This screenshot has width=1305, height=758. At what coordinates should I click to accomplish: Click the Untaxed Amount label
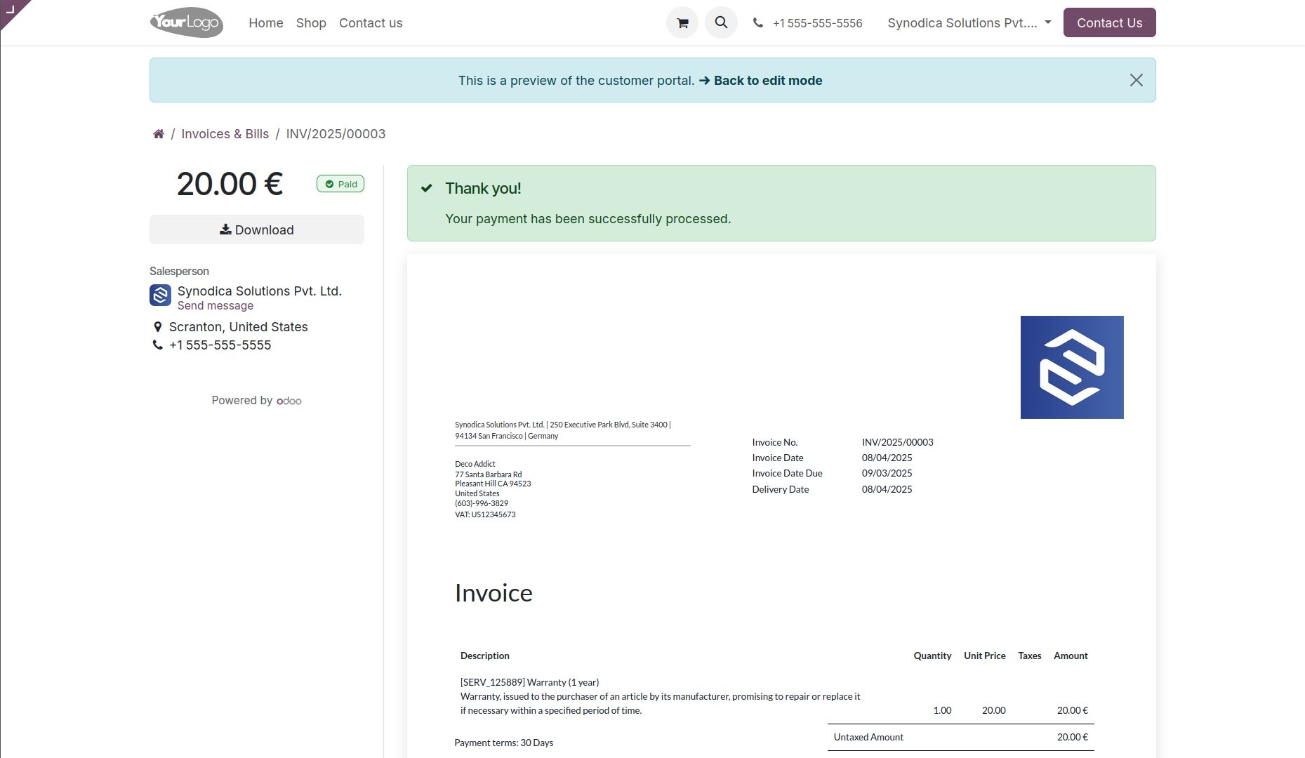(x=868, y=737)
